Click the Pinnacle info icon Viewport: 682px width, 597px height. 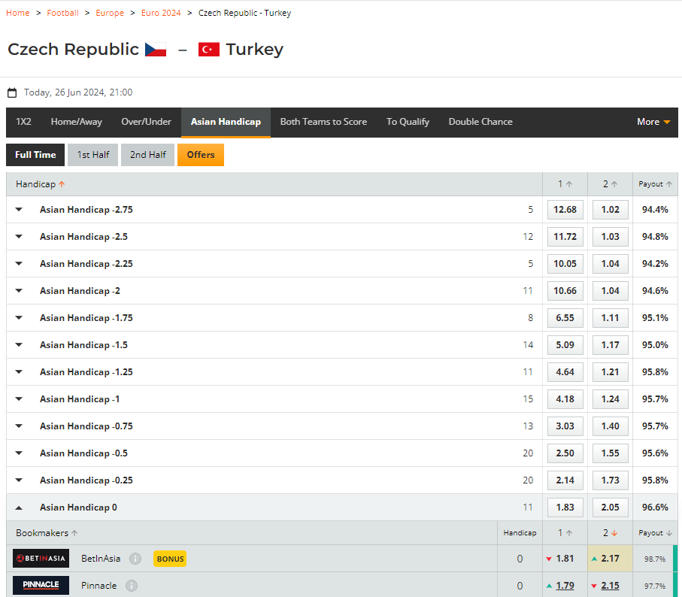click(132, 586)
